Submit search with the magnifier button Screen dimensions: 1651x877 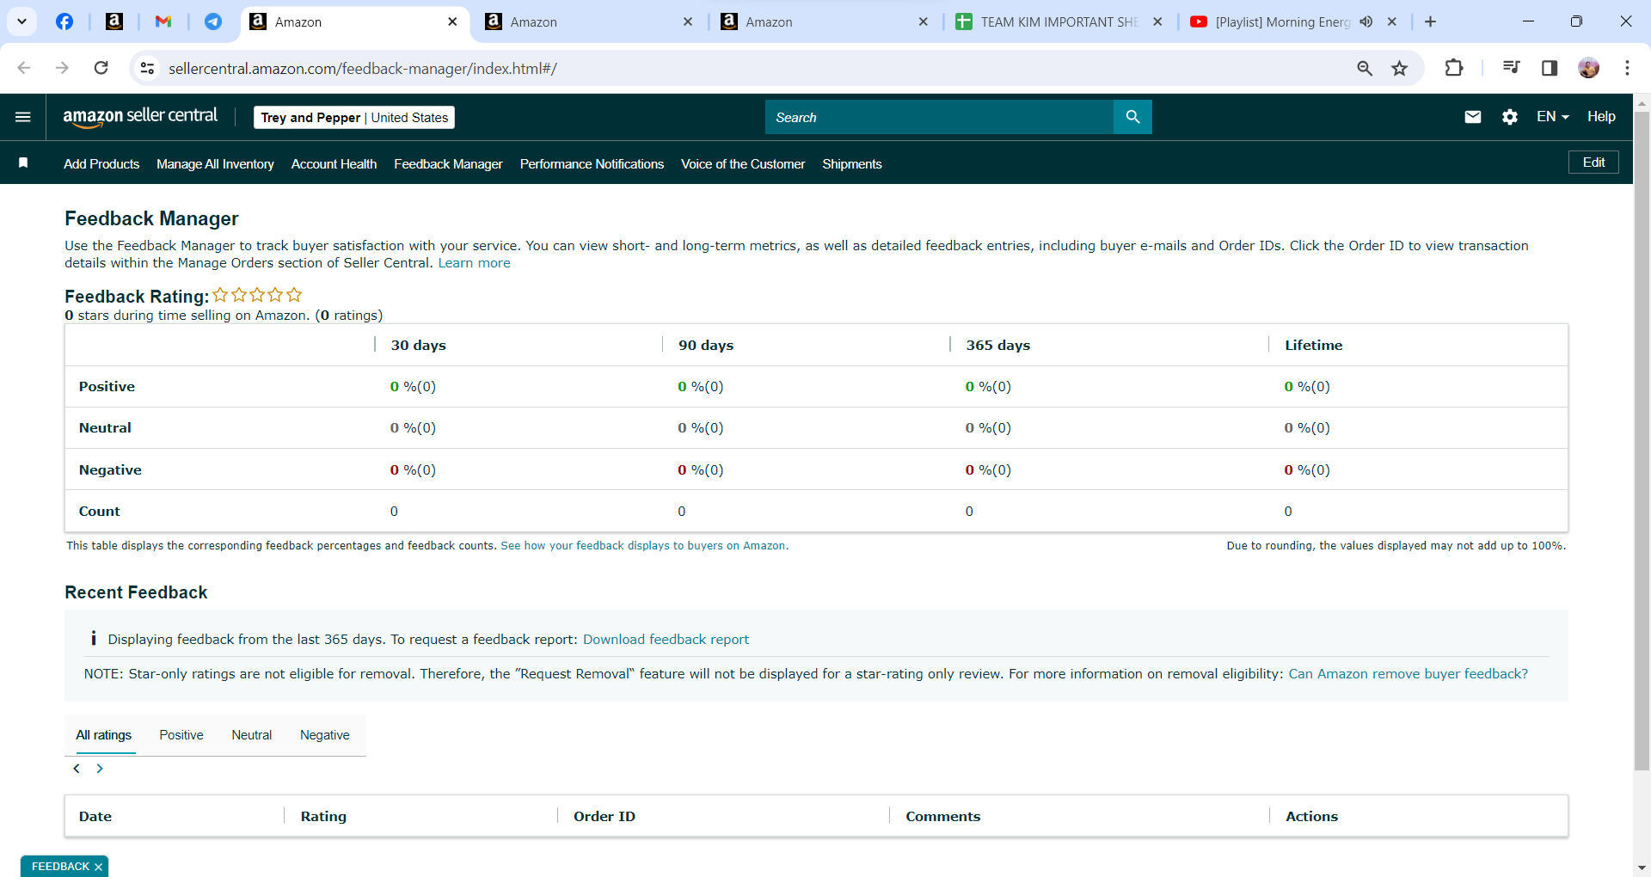(x=1132, y=117)
